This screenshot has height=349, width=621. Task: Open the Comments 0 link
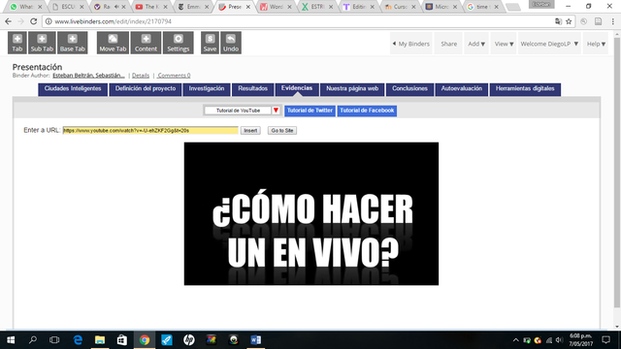pyautogui.click(x=174, y=76)
